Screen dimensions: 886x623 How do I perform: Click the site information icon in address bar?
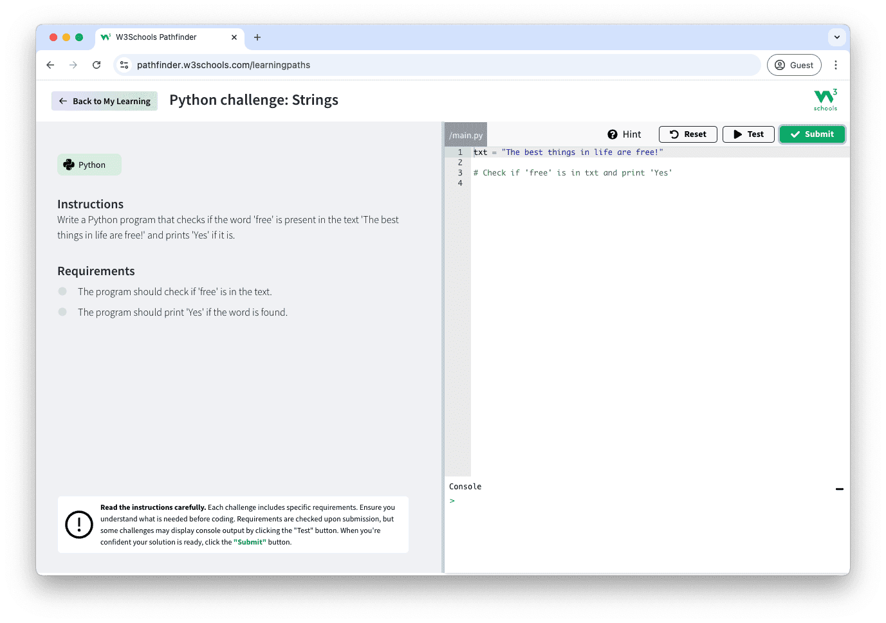tap(125, 65)
